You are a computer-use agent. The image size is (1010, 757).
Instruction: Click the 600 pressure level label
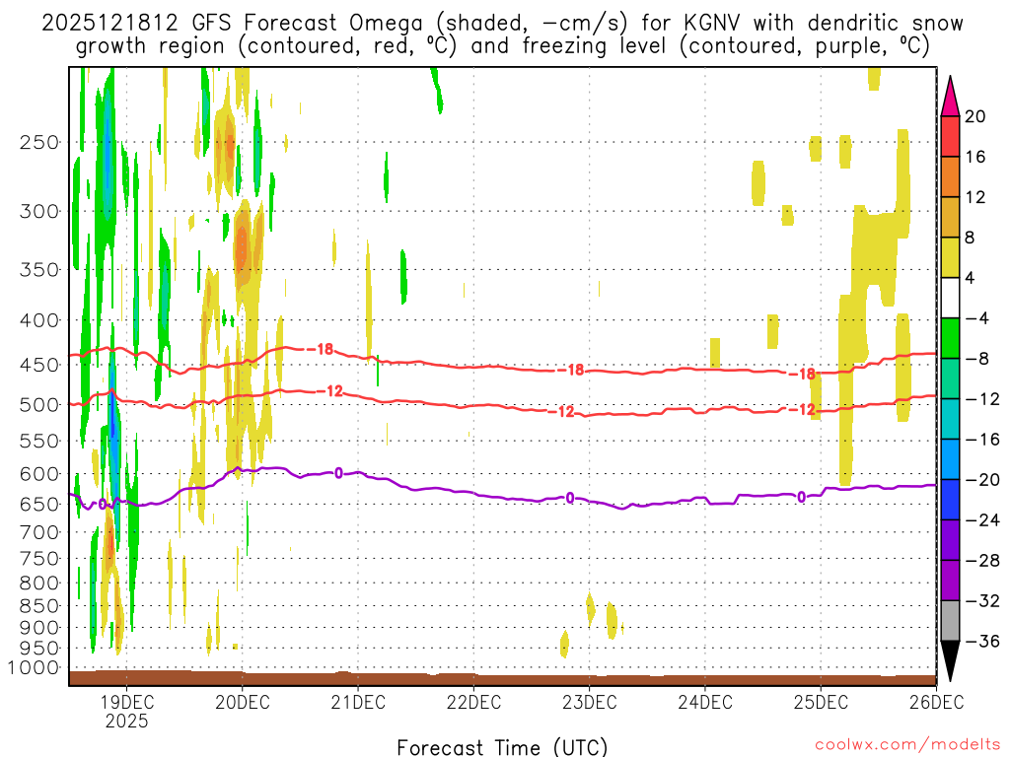(x=39, y=474)
